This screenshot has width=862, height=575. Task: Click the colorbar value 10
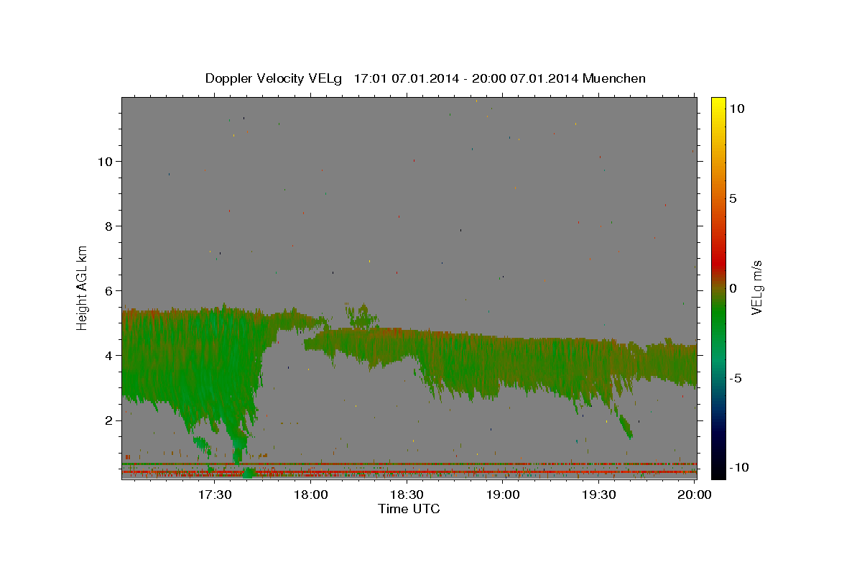click(736, 109)
